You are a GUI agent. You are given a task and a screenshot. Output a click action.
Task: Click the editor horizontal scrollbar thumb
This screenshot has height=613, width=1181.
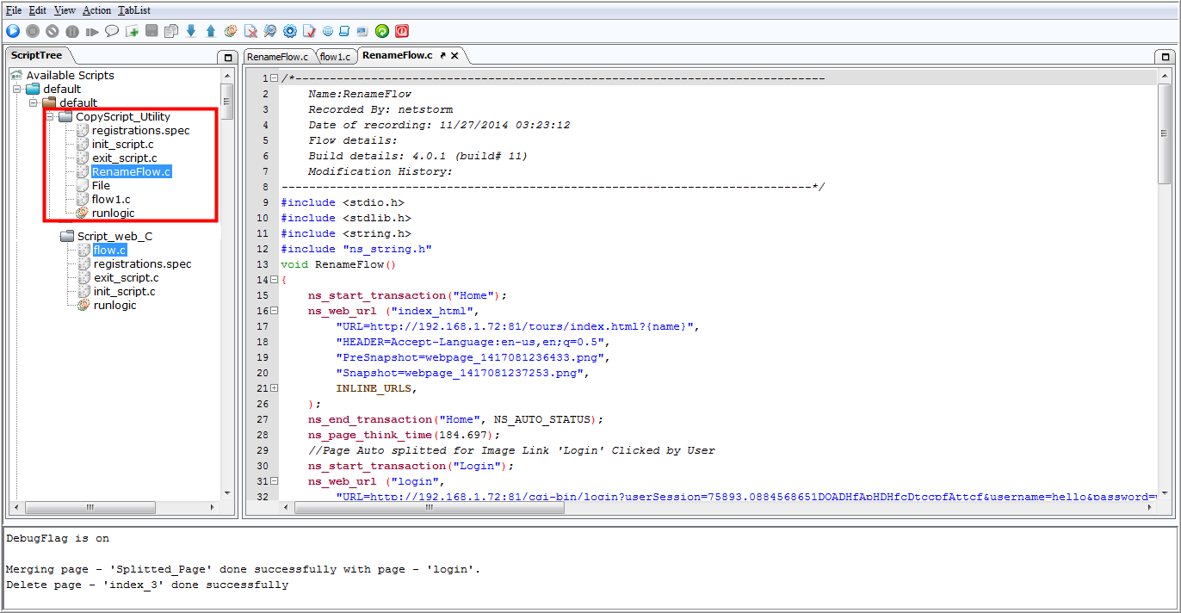click(429, 507)
